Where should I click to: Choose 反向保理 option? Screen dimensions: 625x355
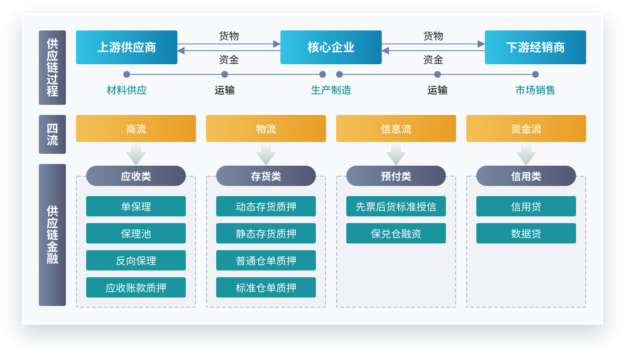pyautogui.click(x=136, y=260)
